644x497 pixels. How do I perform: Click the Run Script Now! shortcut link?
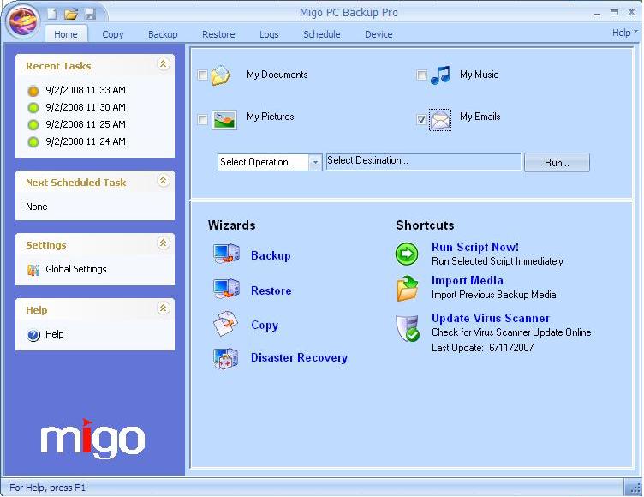point(475,247)
